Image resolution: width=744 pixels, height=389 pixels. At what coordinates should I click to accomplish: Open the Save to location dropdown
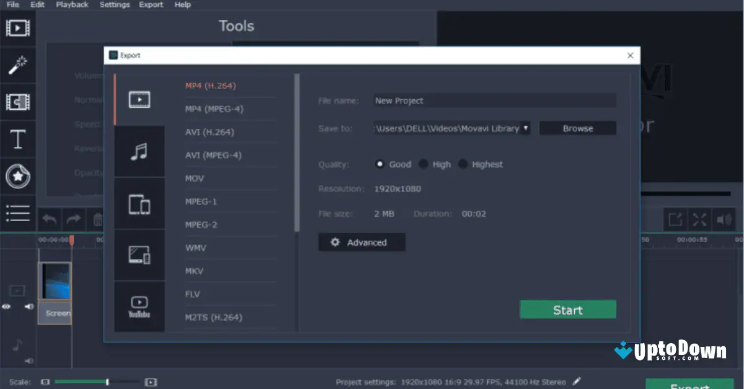pos(525,128)
